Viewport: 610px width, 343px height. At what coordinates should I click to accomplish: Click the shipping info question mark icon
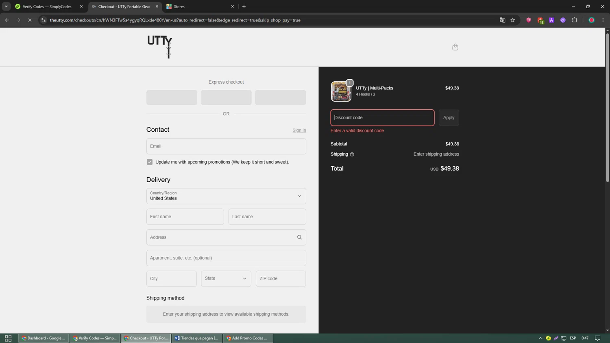[352, 154]
